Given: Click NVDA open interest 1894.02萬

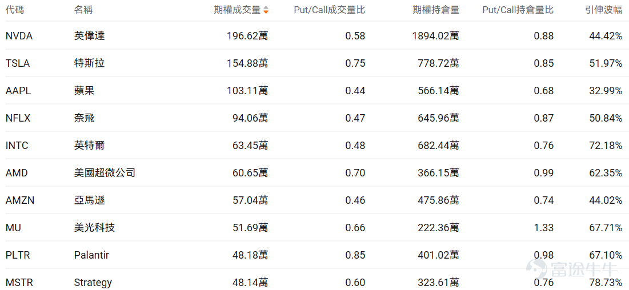Looking at the screenshot, I should click(x=436, y=36).
